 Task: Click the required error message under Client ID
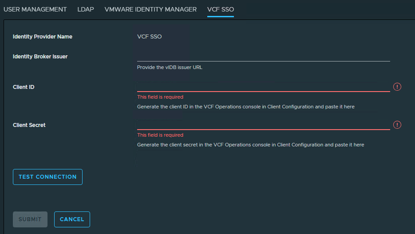pos(160,97)
